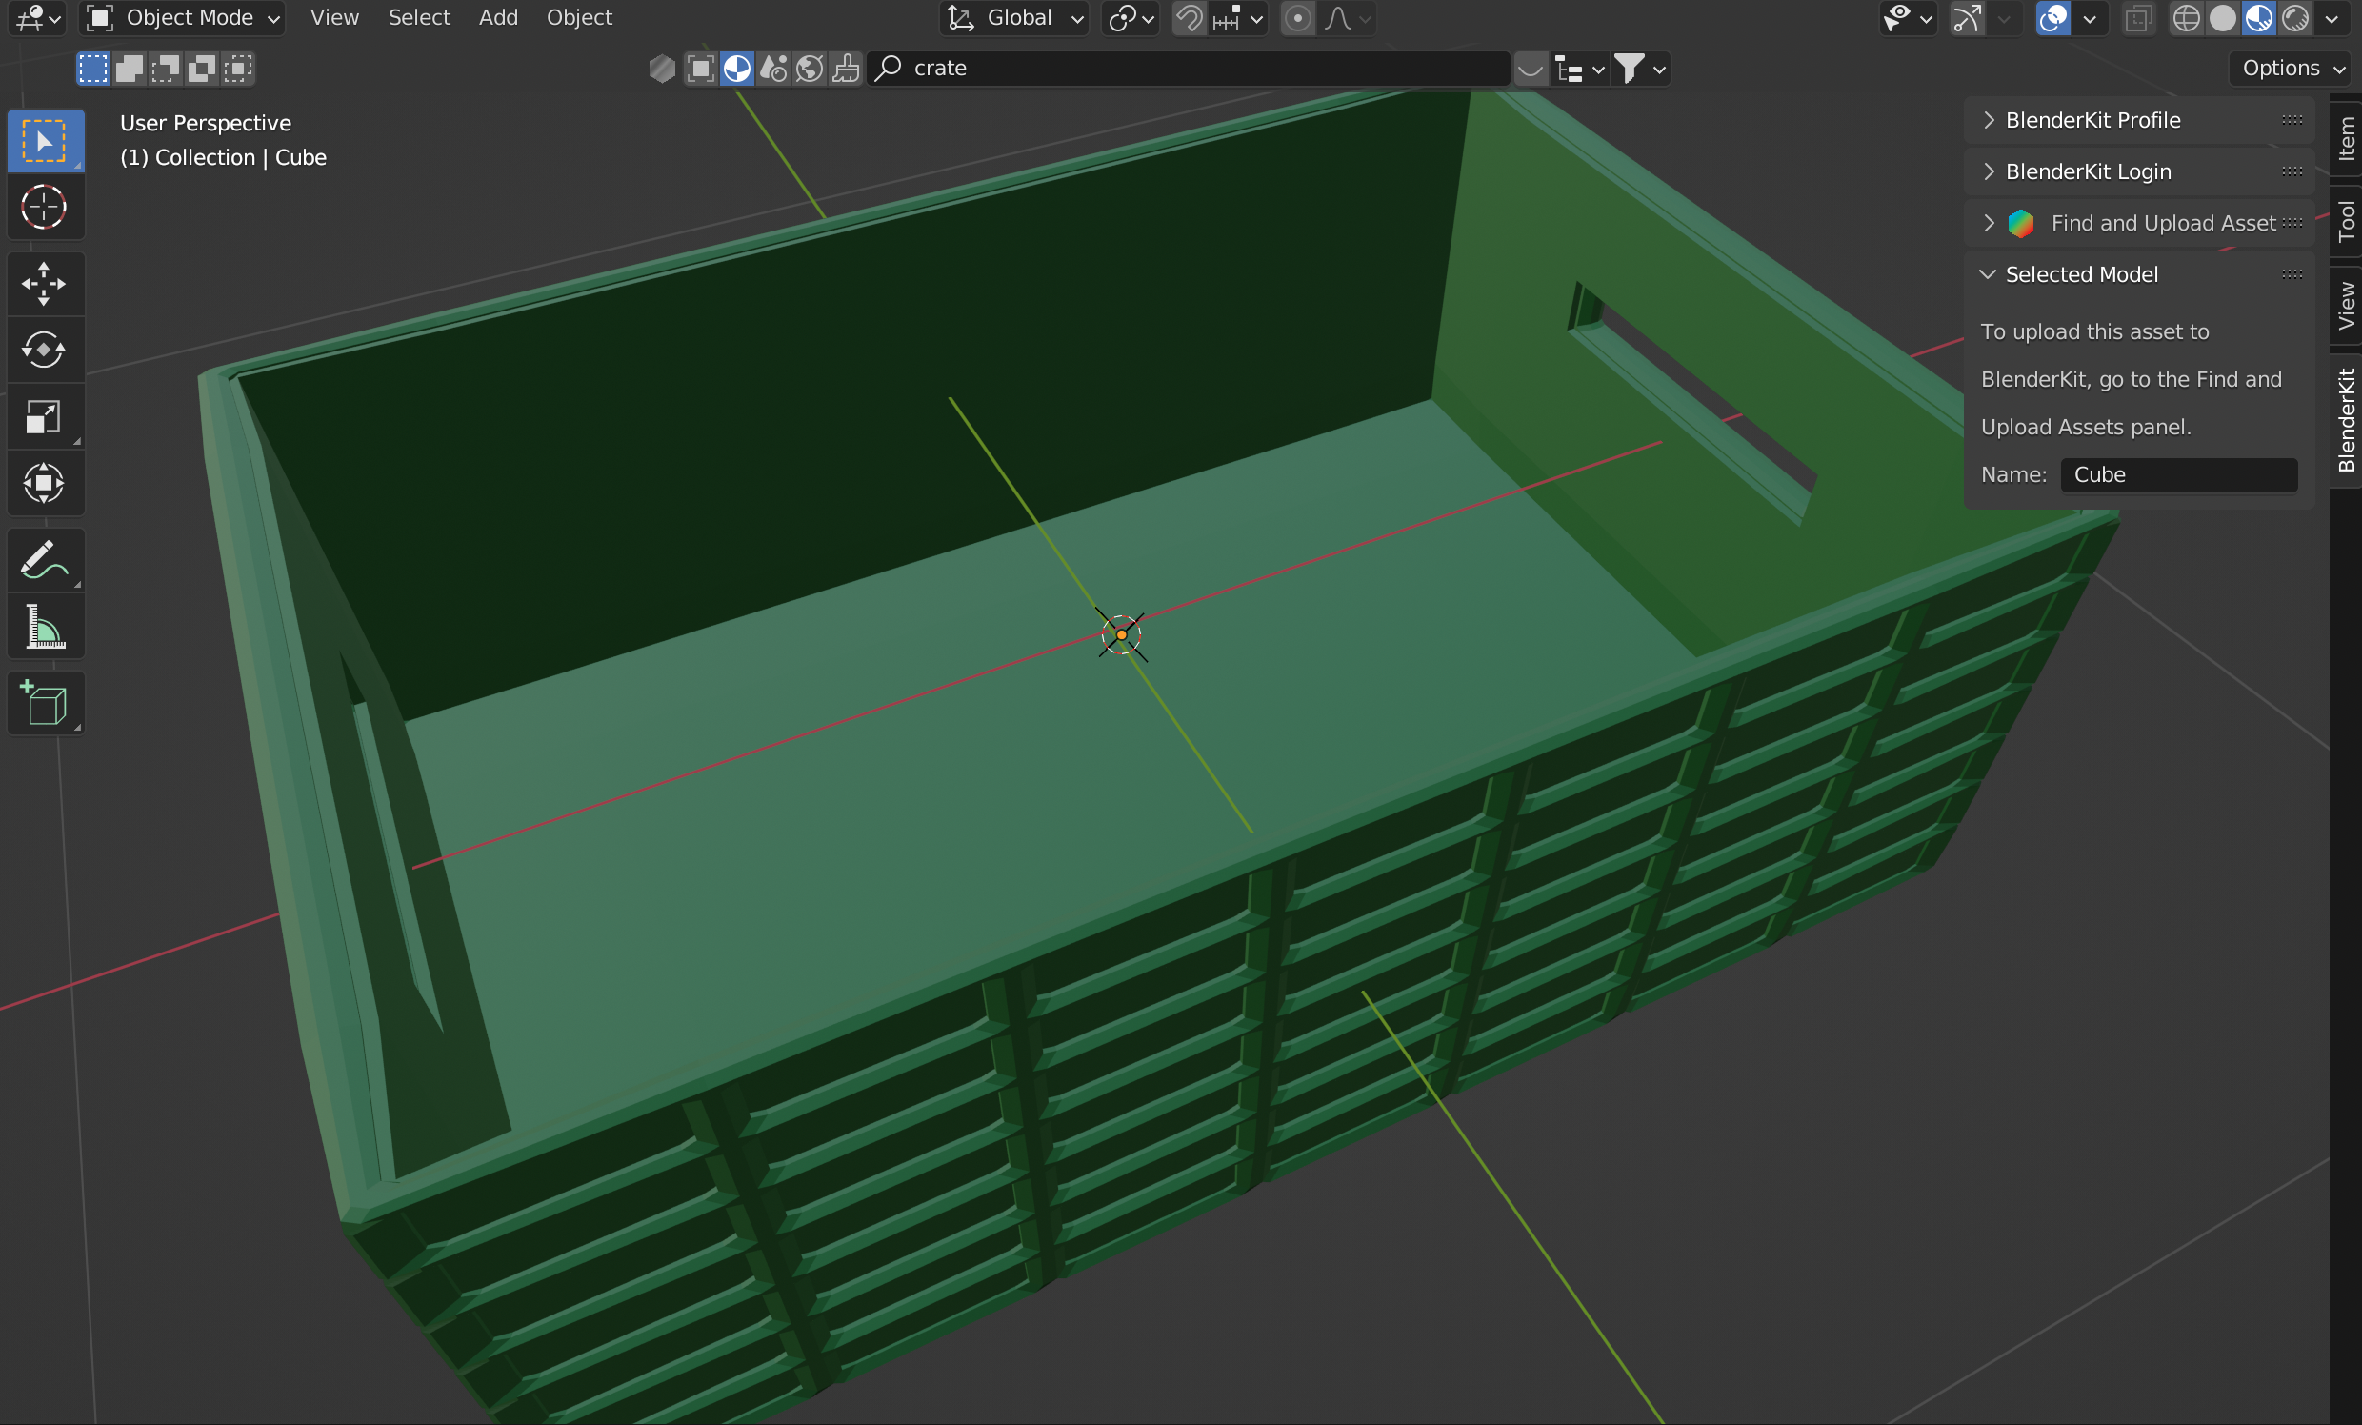Toggle snapping magnet button
The width and height of the screenshot is (2362, 1425).
[x=1190, y=18]
